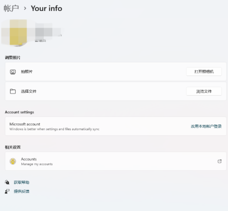Click the 'Your info' page title

tap(46, 8)
